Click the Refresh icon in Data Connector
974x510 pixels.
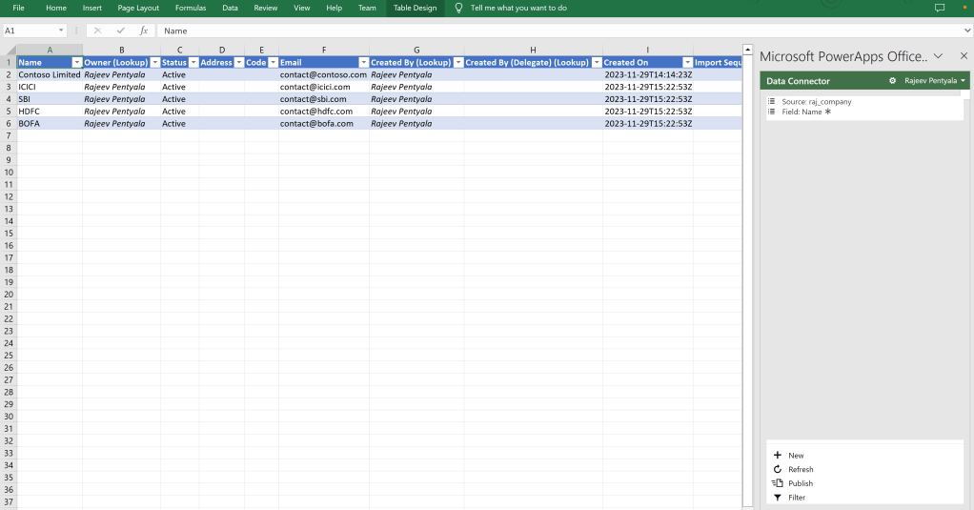click(777, 469)
